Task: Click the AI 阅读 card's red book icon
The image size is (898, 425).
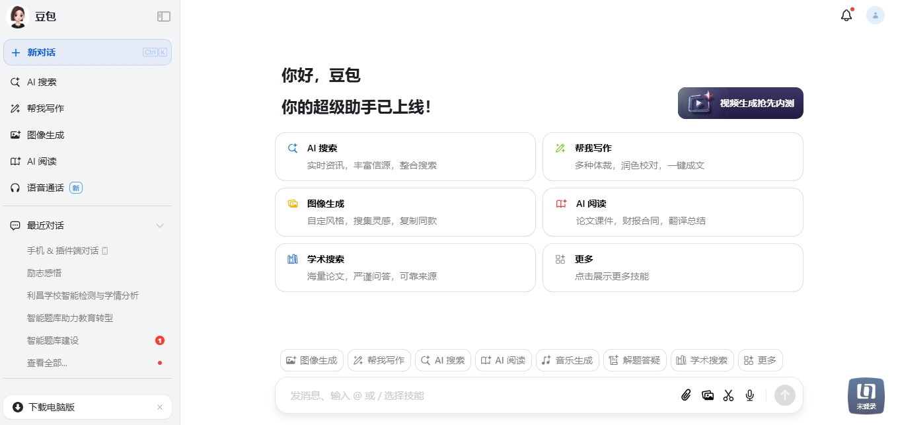Action: click(561, 204)
